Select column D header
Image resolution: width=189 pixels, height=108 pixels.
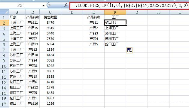72,12
